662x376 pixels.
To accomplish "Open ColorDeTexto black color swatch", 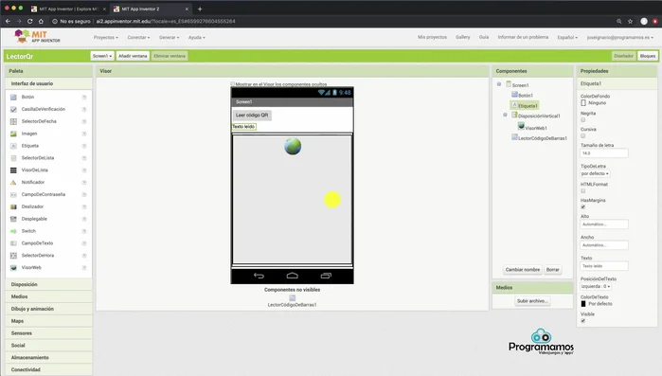I will coord(583,304).
